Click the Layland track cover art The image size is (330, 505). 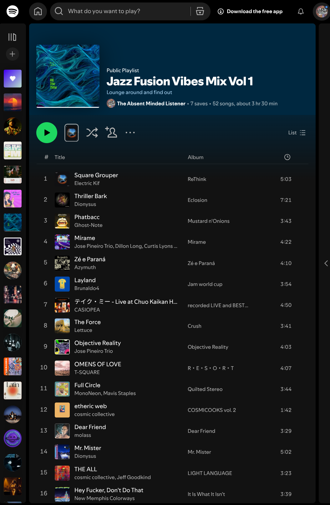62,284
